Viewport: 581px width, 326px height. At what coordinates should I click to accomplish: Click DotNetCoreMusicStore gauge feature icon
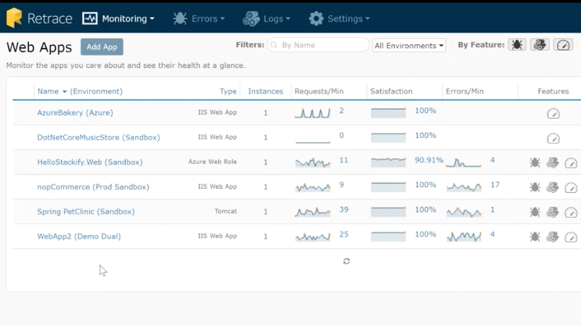(x=553, y=139)
